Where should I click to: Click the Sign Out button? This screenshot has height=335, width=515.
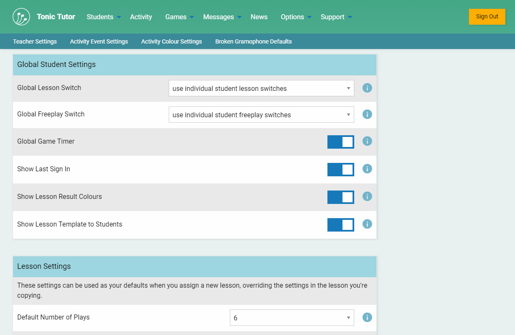coord(487,17)
